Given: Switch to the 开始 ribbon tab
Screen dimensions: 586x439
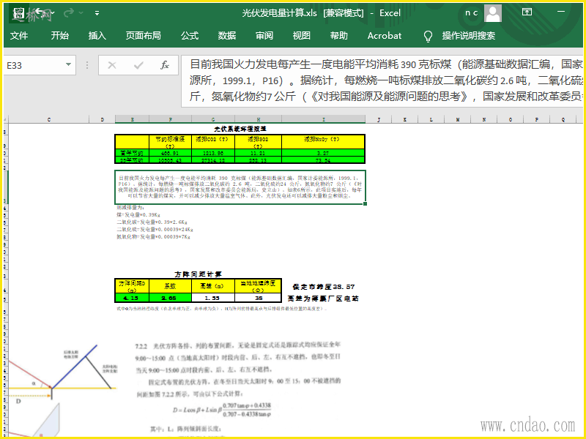Looking at the screenshot, I should 60,35.
